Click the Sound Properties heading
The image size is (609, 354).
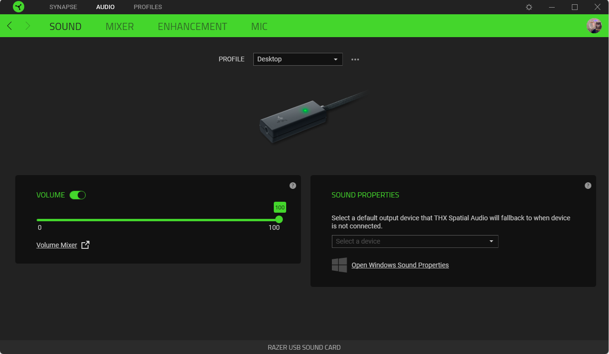coord(365,195)
